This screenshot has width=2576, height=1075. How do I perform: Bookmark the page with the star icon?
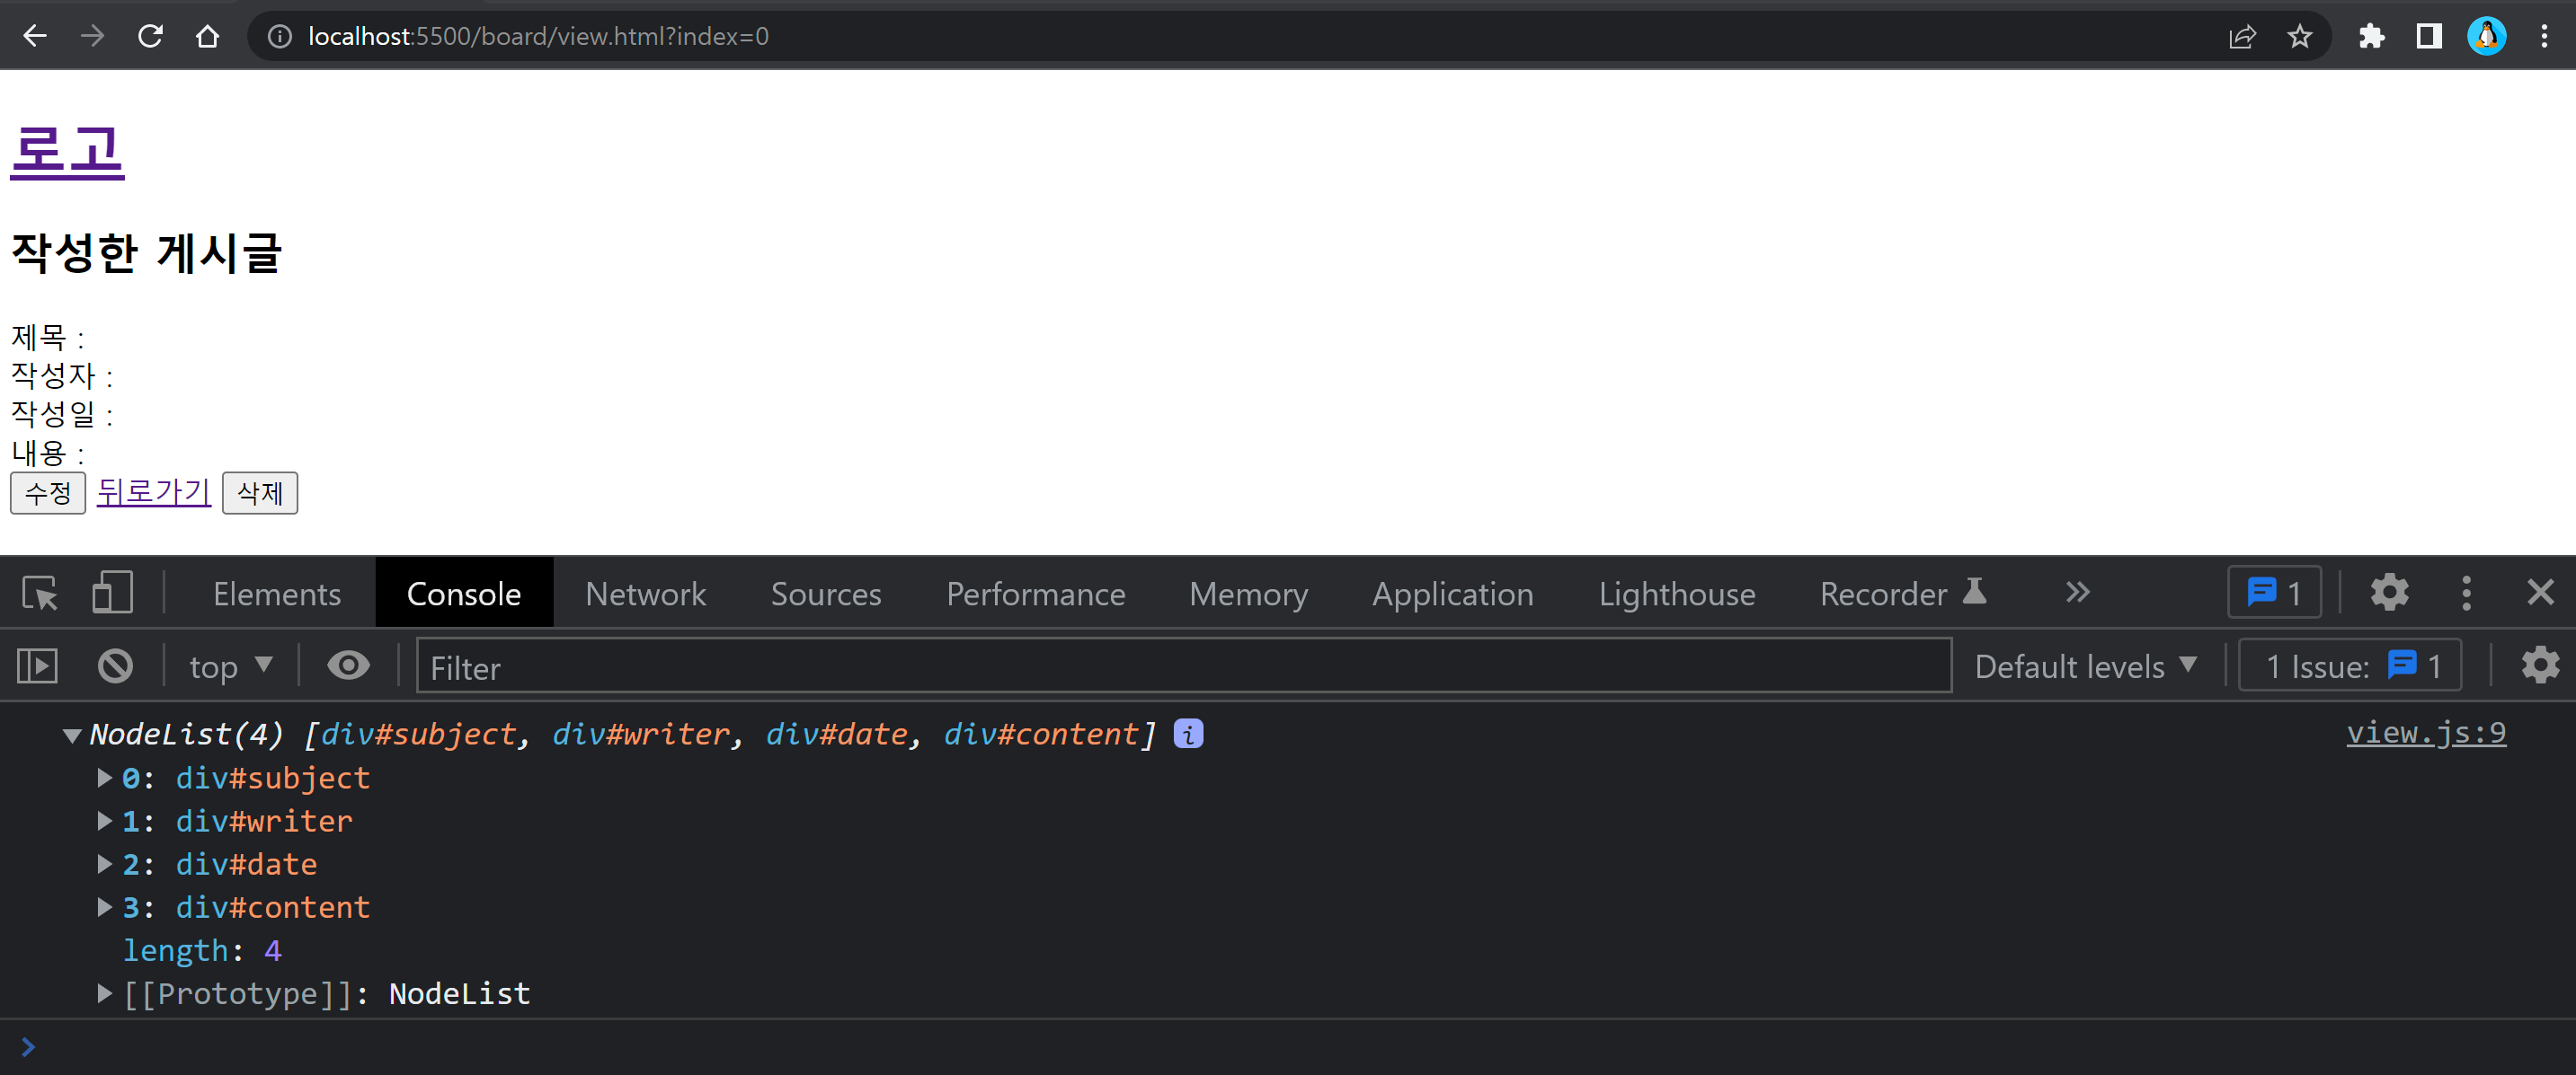click(x=2299, y=37)
